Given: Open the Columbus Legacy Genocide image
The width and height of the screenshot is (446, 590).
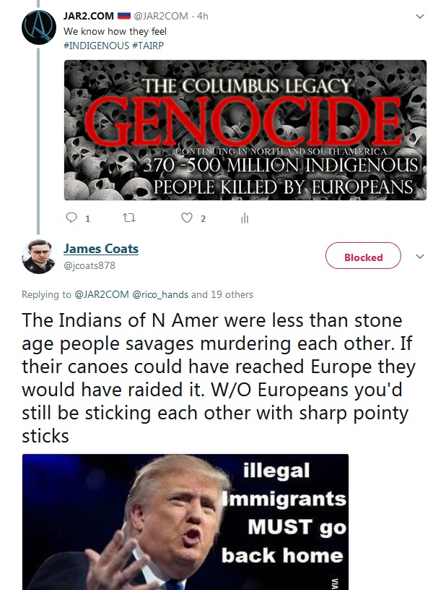Looking at the screenshot, I should [x=245, y=130].
